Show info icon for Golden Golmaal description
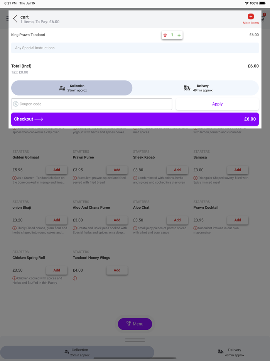 [14, 178]
